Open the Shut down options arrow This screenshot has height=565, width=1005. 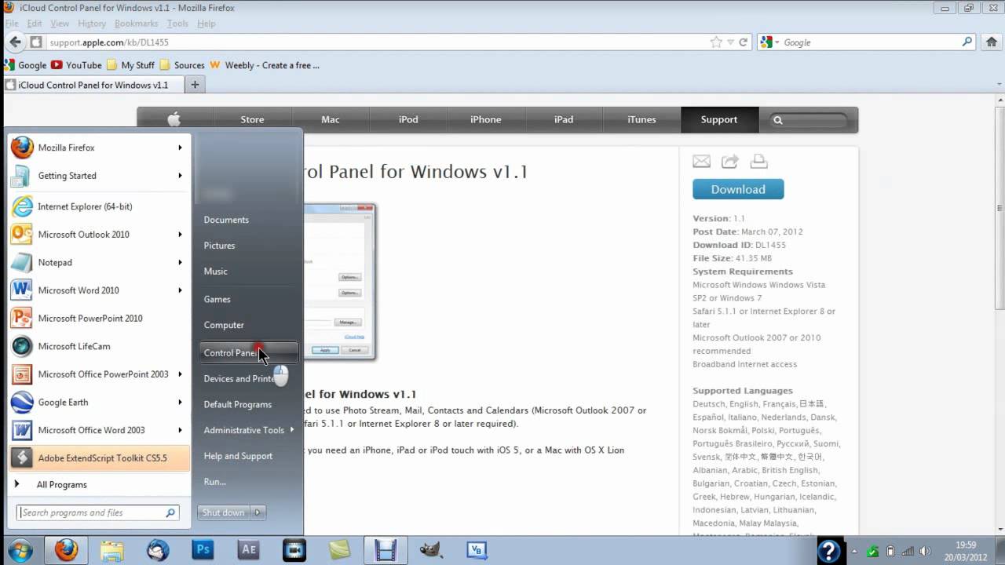[258, 512]
